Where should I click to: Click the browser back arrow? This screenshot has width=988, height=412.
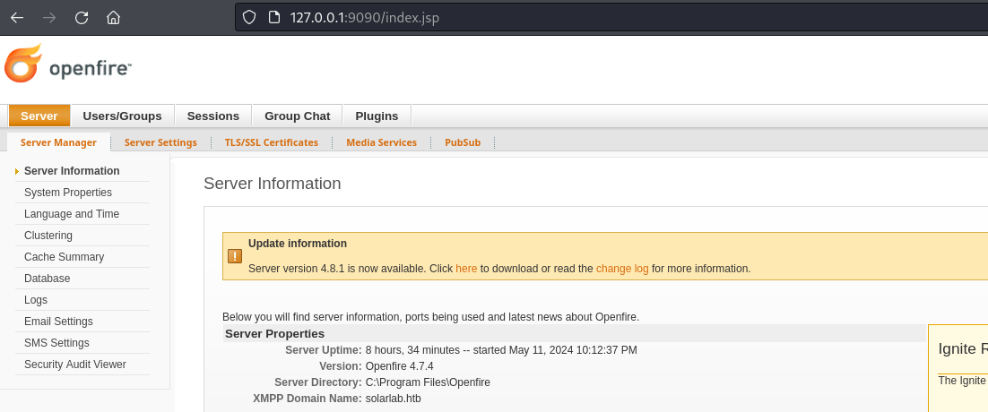pyautogui.click(x=17, y=17)
